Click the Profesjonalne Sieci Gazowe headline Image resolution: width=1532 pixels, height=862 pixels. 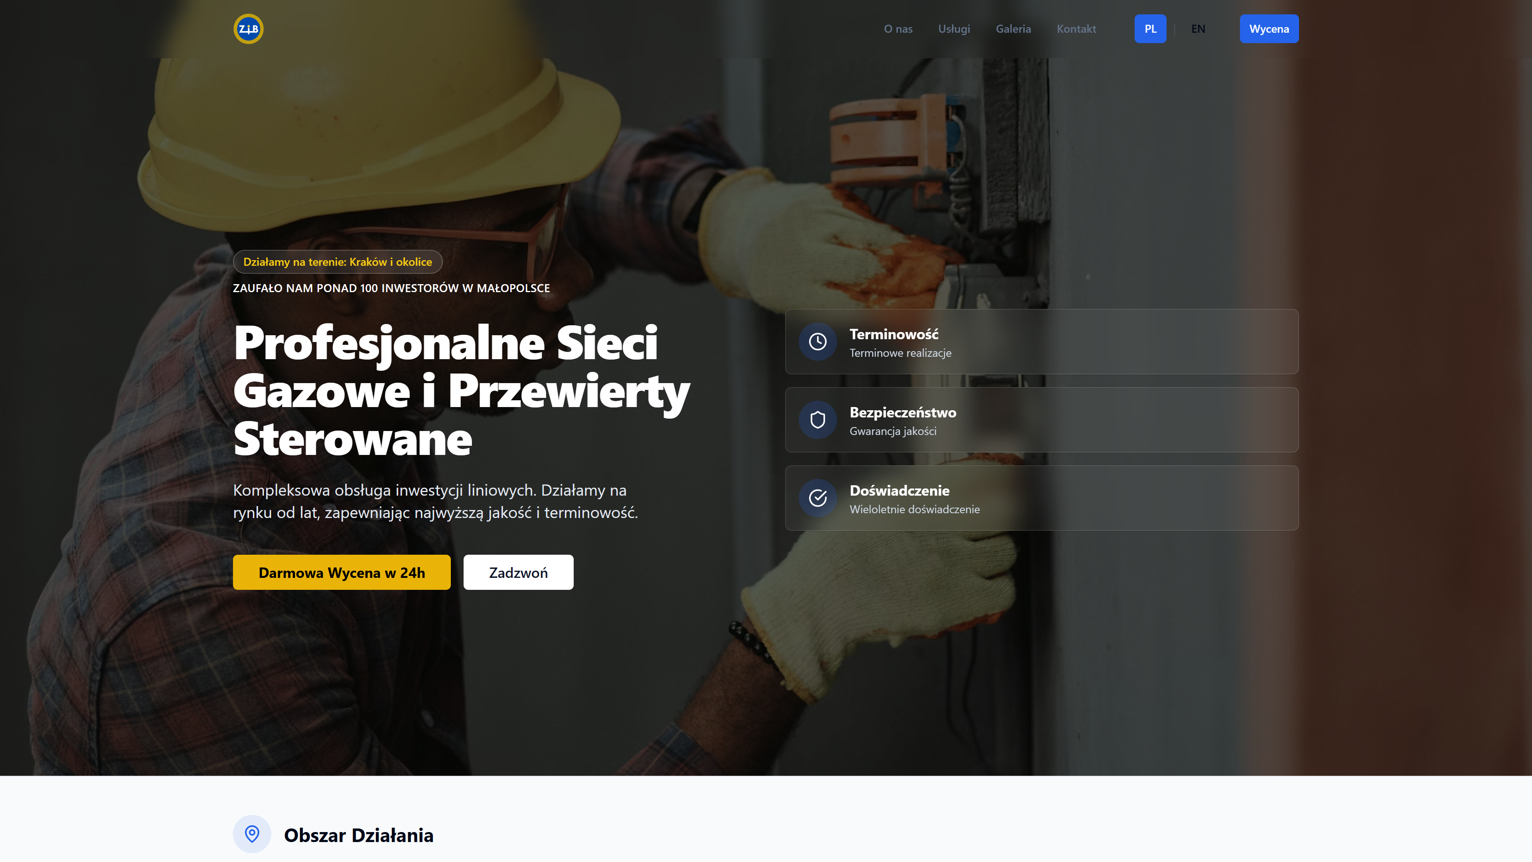pos(462,391)
